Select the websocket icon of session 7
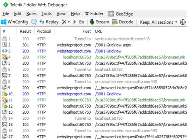187x139 pixels. point(5,75)
